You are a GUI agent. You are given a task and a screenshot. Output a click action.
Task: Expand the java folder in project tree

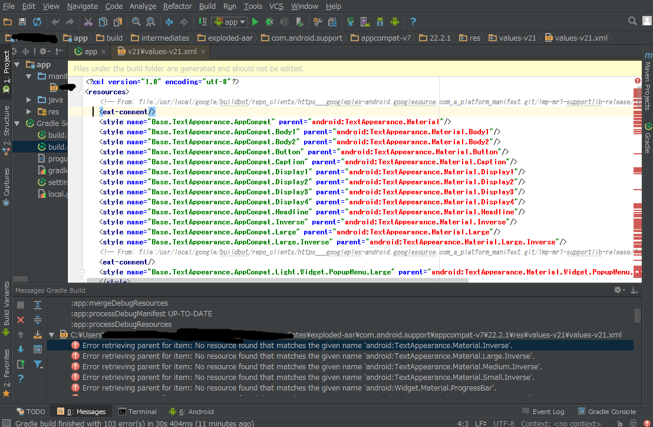pyautogui.click(x=29, y=100)
